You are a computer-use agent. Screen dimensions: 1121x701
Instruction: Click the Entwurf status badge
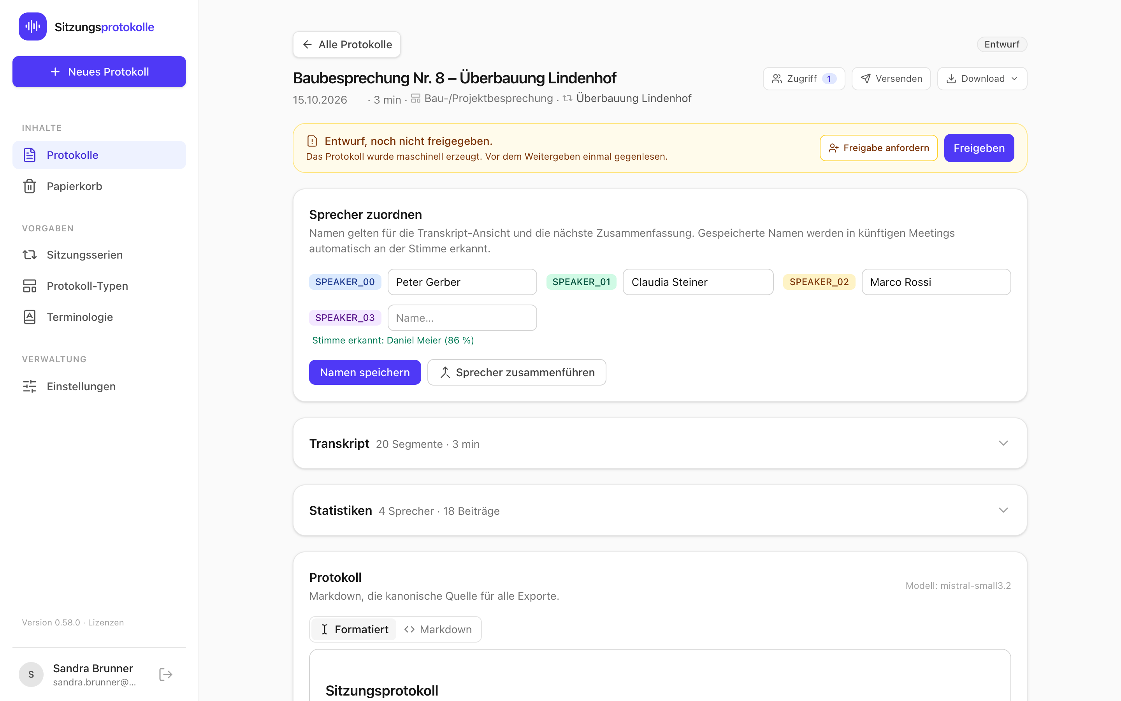(x=1002, y=44)
